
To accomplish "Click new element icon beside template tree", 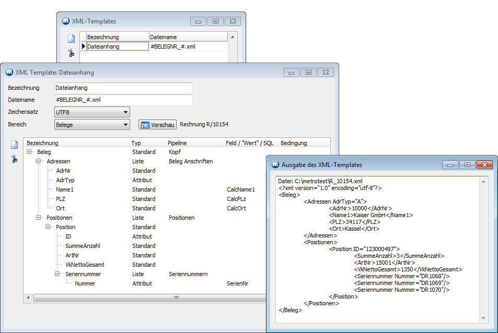I will tap(15, 145).
